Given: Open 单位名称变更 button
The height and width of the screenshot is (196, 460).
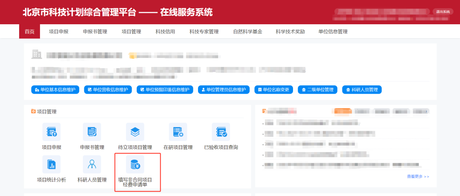Looking at the screenshot, I should 273,89.
